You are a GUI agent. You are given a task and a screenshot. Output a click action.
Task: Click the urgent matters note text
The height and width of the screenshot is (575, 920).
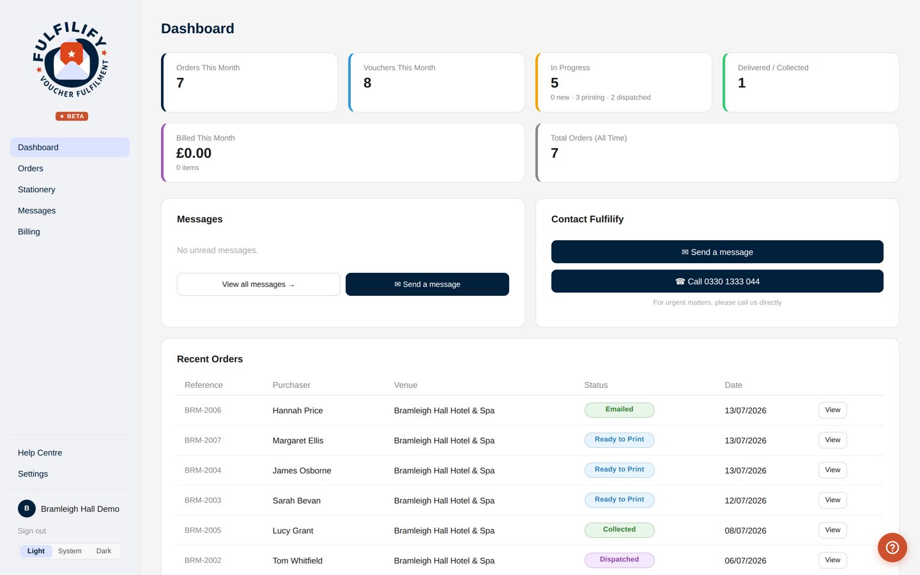[x=717, y=303]
